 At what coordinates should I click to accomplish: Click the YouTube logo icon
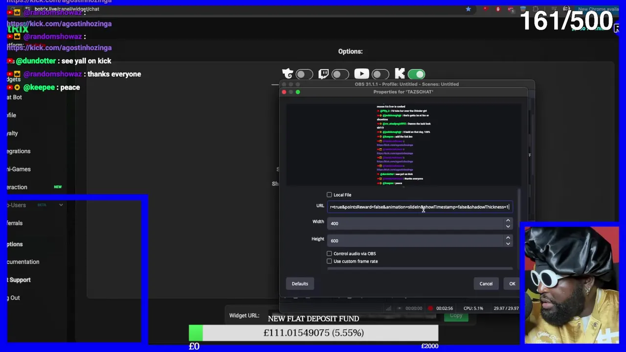click(361, 74)
